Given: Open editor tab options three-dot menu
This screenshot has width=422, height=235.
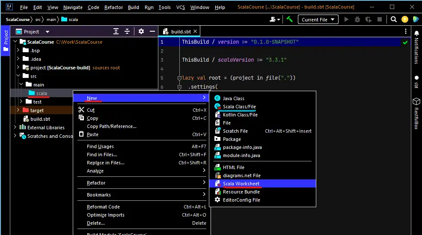Looking at the screenshot, I should click(406, 32).
